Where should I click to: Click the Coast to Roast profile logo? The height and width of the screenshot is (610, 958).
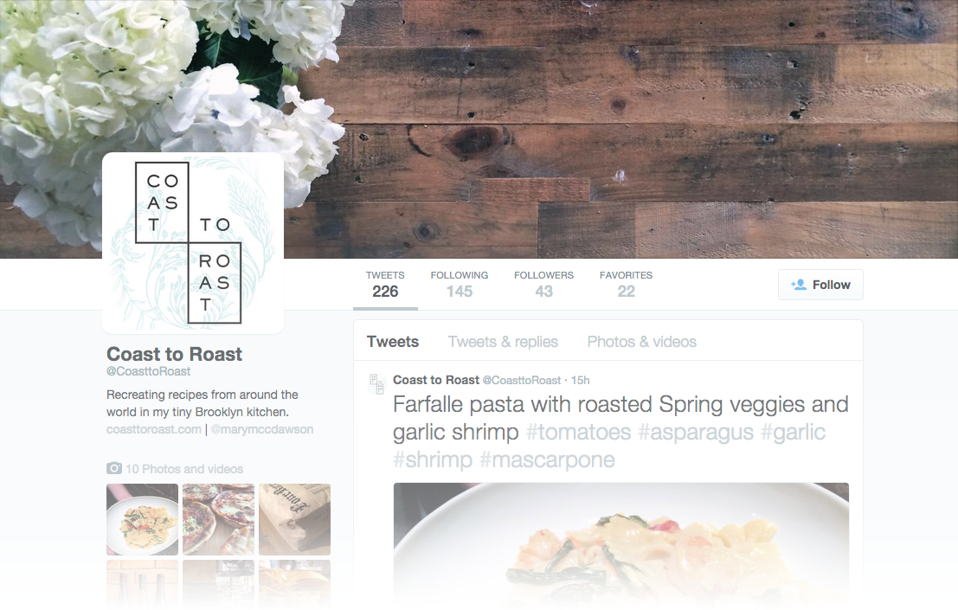[x=192, y=242]
